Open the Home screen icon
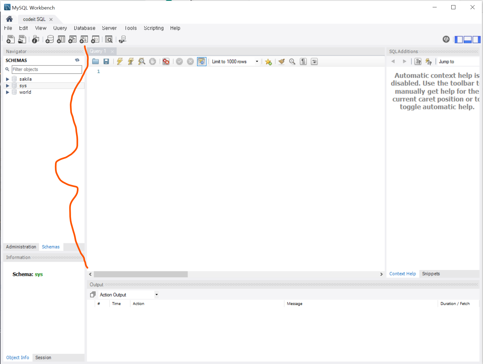This screenshot has width=483, height=364. pos(9,19)
